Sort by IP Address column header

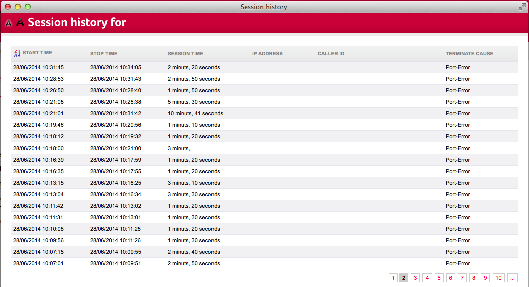click(x=267, y=54)
